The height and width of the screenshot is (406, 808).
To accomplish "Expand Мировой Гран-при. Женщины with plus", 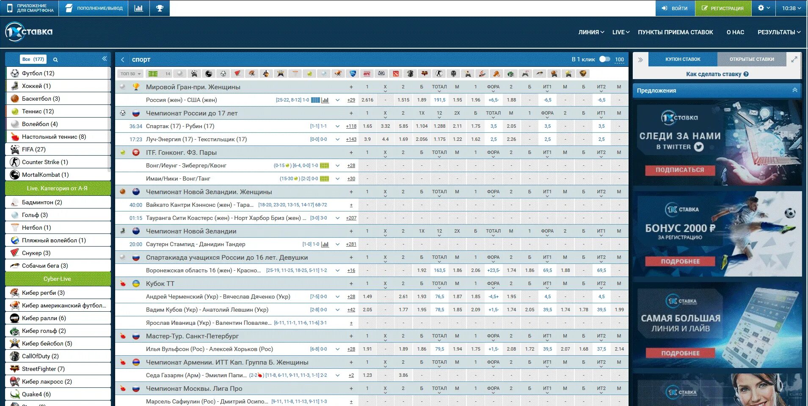I will (x=351, y=87).
